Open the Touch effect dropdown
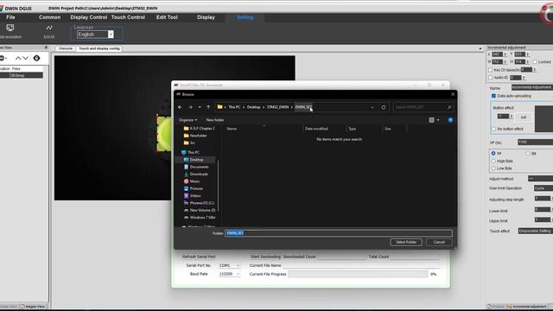The height and width of the screenshot is (311, 553). (536, 231)
